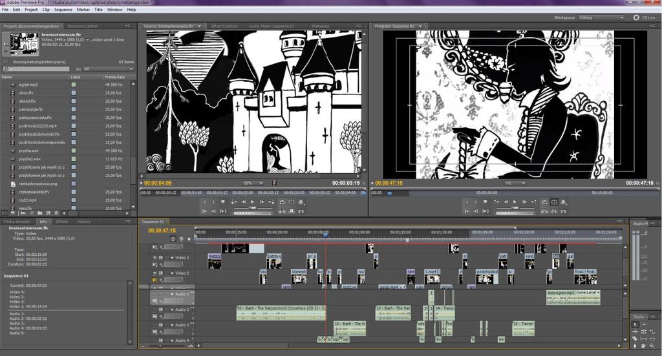Click Set Encore chapter marker icon
This screenshot has height=356, width=662.
click(182, 239)
